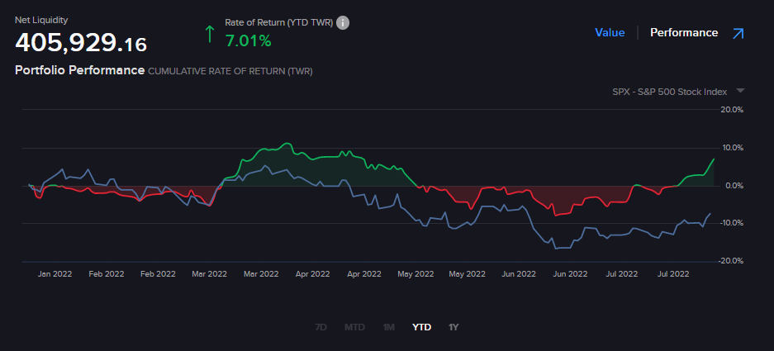Click the -20.0% y-axis label
Screen dimensions: 774x351
tap(732, 261)
